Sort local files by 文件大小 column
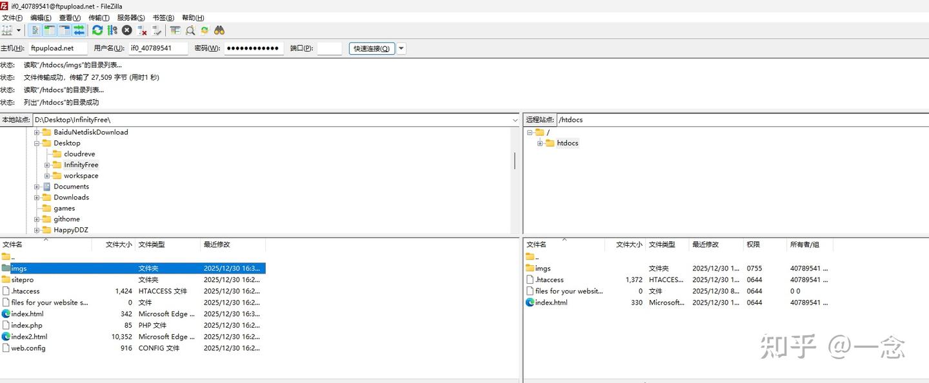The height and width of the screenshot is (383, 929). (119, 245)
